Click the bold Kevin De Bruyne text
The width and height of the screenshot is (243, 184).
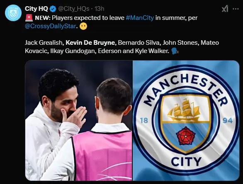(x=90, y=43)
